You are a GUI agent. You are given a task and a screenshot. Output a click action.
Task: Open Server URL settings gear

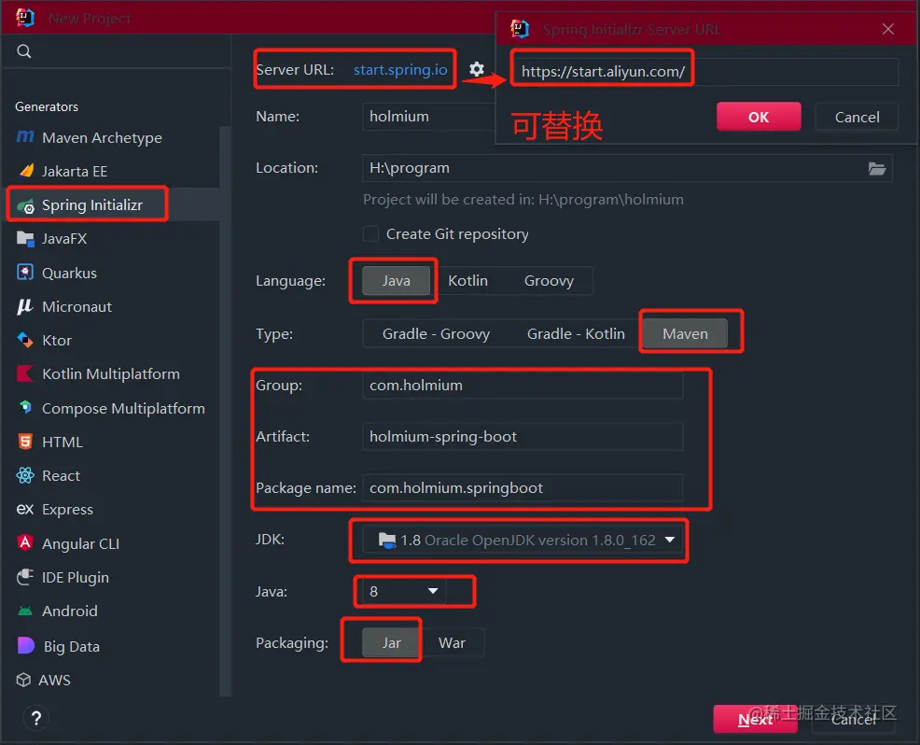(477, 69)
